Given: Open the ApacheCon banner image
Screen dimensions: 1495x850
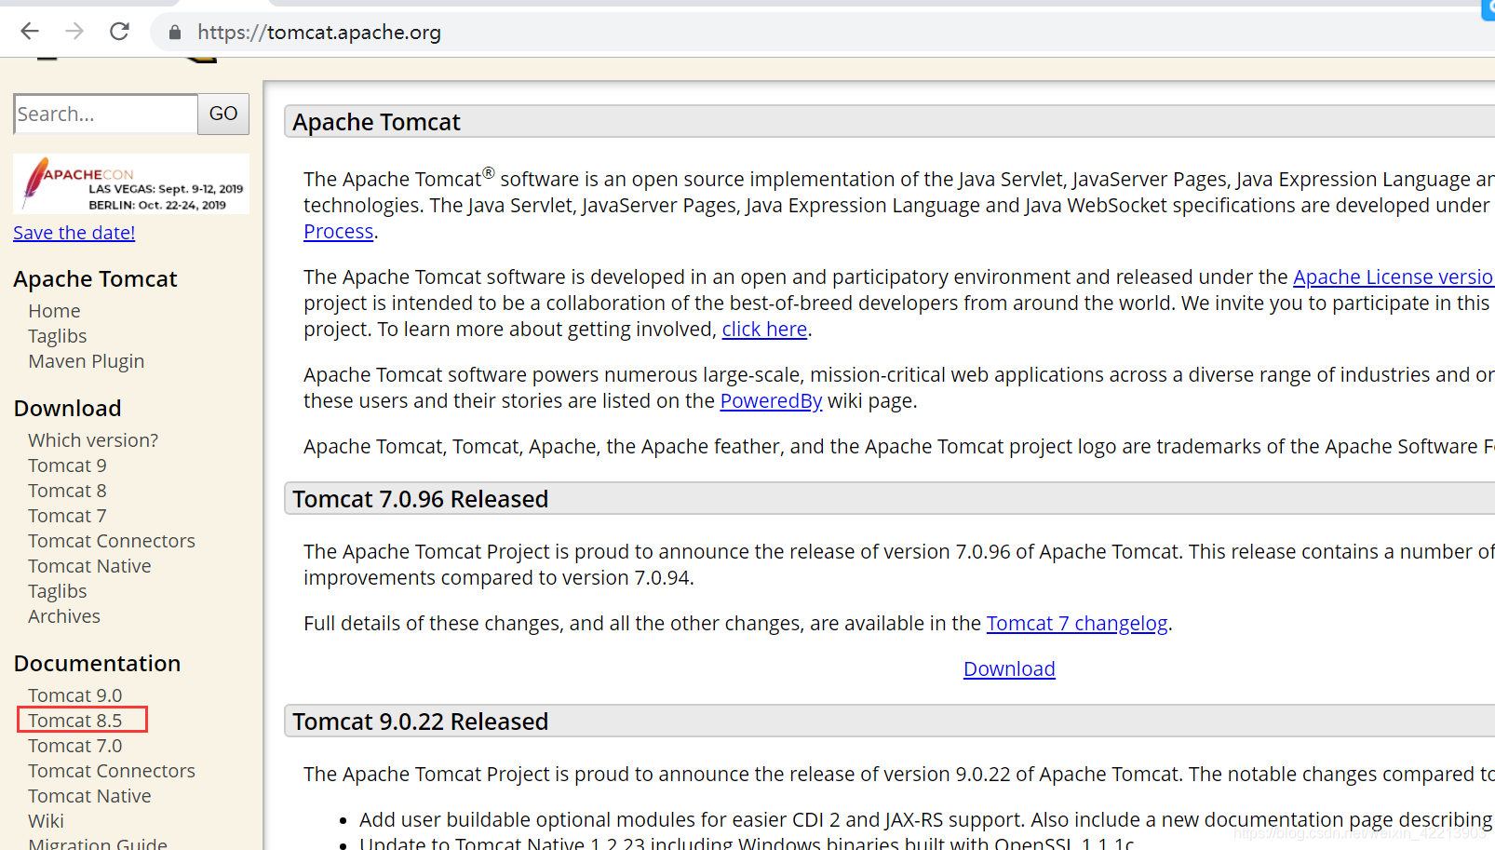Looking at the screenshot, I should point(131,183).
